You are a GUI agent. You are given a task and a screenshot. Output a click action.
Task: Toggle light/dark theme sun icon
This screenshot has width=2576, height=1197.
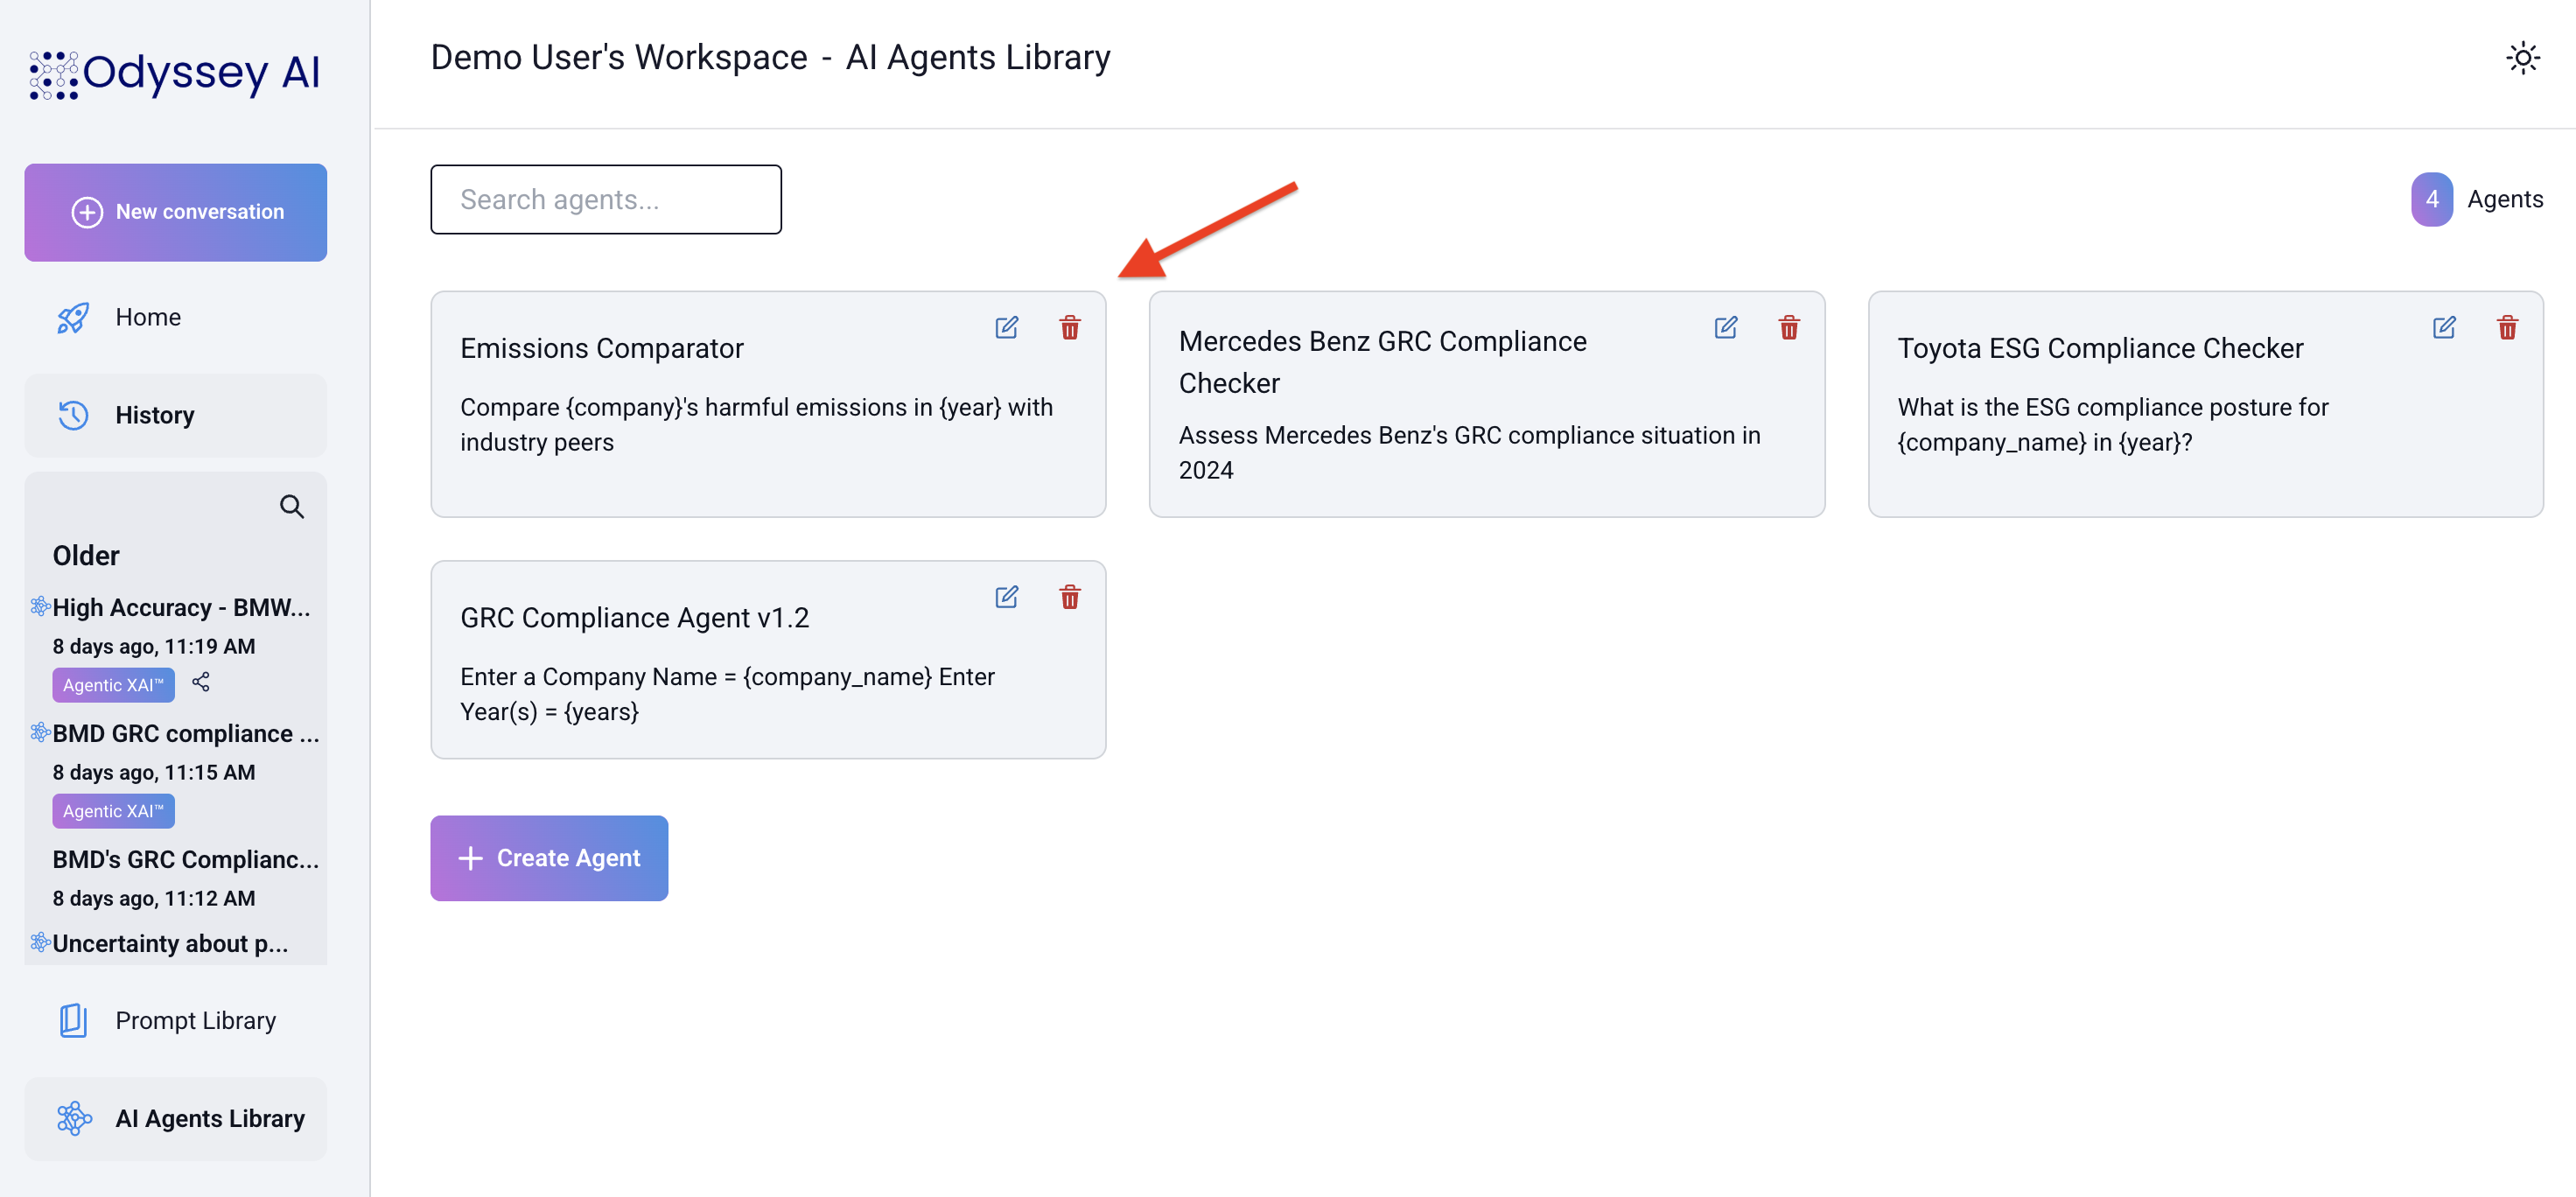click(2522, 58)
